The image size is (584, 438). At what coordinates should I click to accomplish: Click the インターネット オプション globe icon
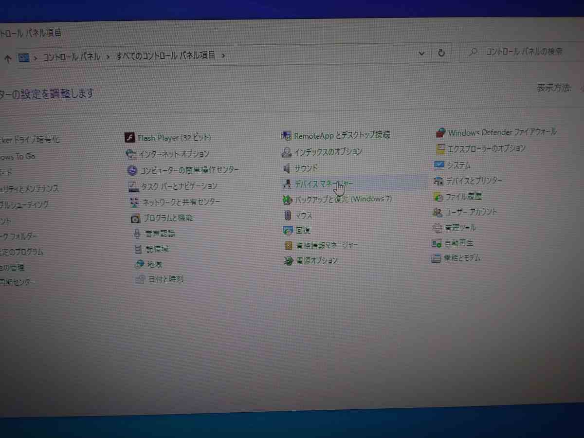131,154
